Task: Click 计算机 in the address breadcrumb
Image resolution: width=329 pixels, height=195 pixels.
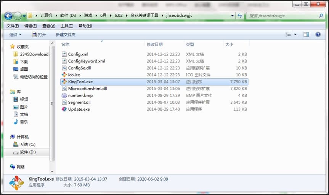Action: 46,16
